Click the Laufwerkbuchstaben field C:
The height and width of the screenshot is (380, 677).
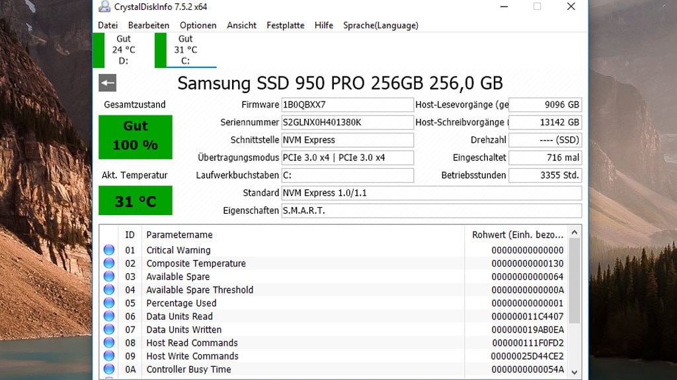point(348,175)
